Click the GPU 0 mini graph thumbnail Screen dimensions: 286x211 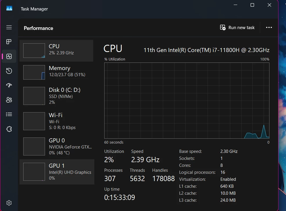[34, 146]
